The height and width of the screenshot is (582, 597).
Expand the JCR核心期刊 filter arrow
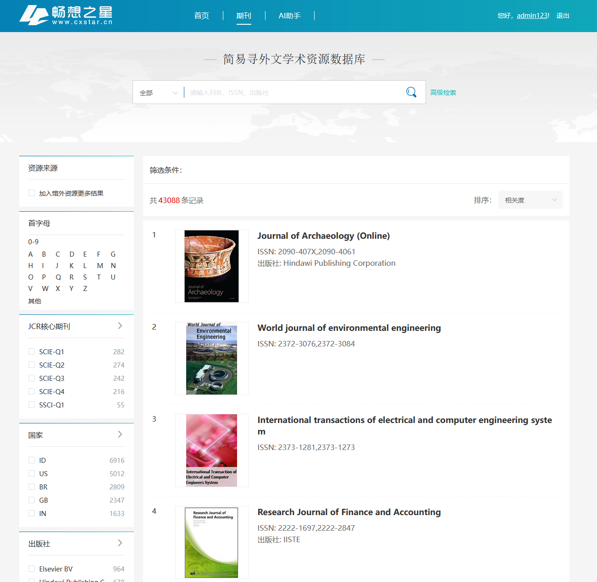tap(120, 326)
